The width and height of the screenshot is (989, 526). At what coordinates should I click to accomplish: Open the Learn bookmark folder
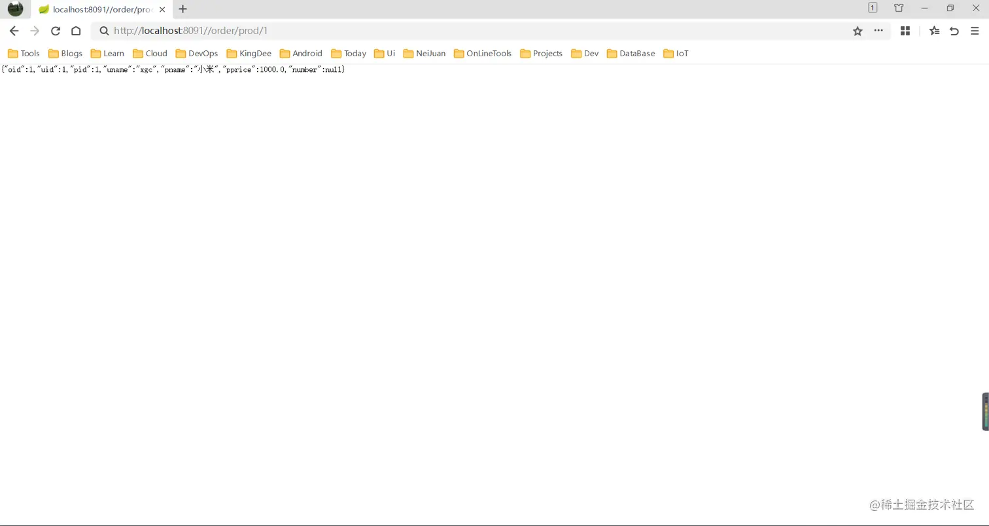pos(107,54)
